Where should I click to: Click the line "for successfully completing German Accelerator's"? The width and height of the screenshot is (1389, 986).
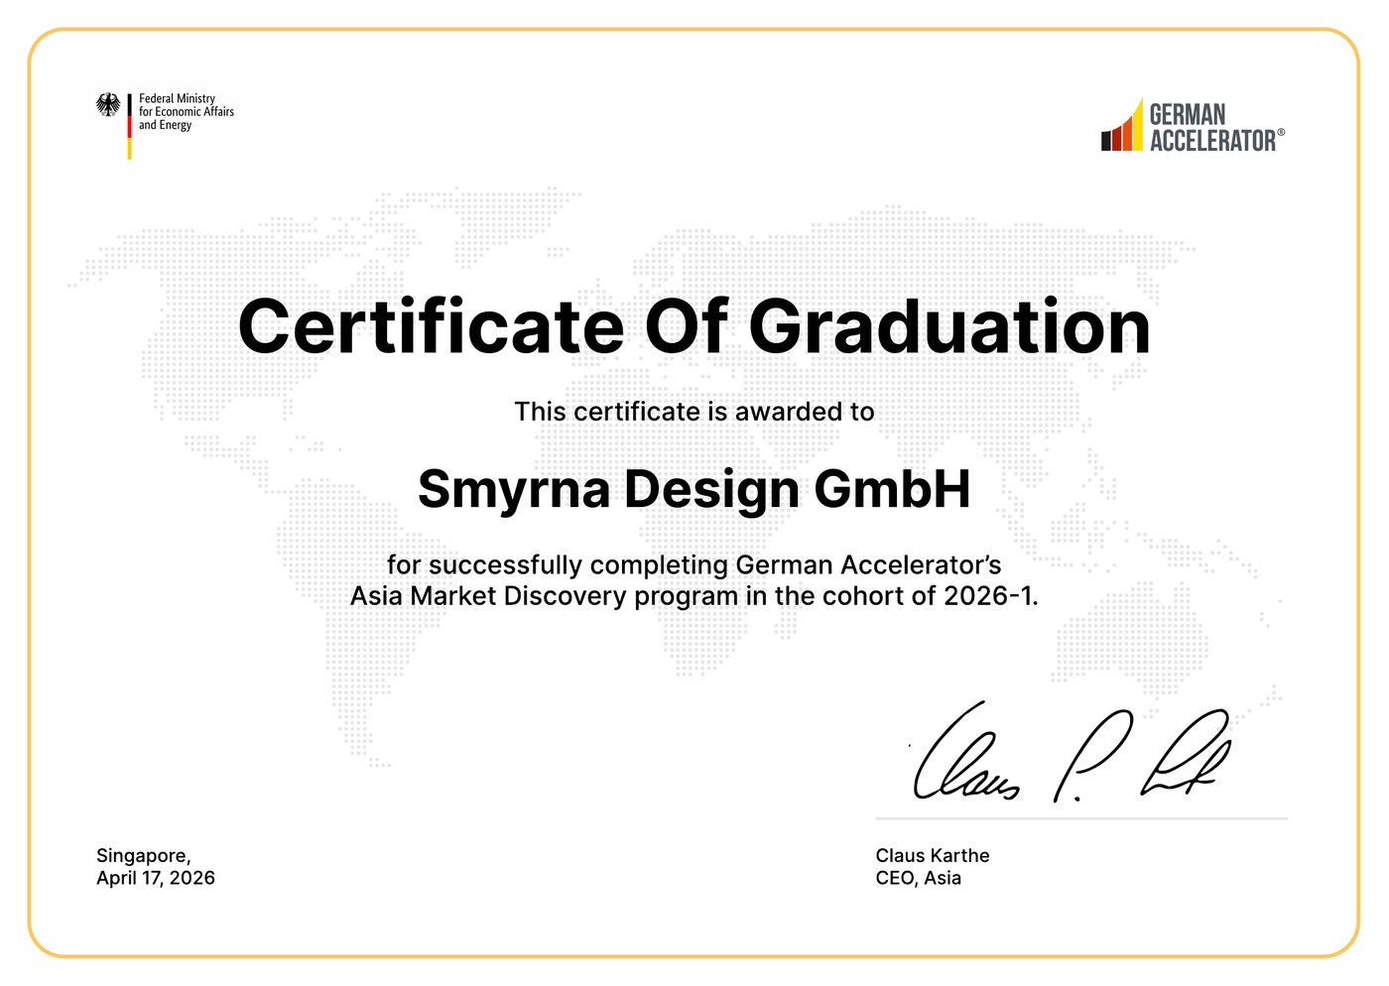pos(694,564)
